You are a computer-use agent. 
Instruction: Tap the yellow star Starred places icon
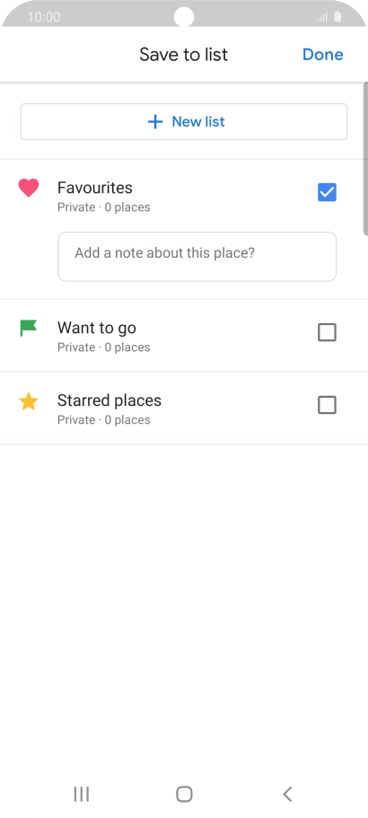point(29,401)
